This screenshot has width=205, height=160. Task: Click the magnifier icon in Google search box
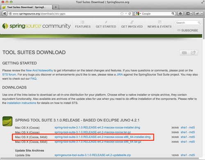[x=173, y=14]
